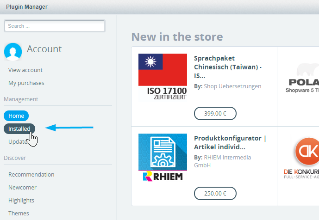The image size is (319, 220).
Task: Open Sprachpaket Chinesisch (Taiwan) plugin title
Action: (x=228, y=67)
